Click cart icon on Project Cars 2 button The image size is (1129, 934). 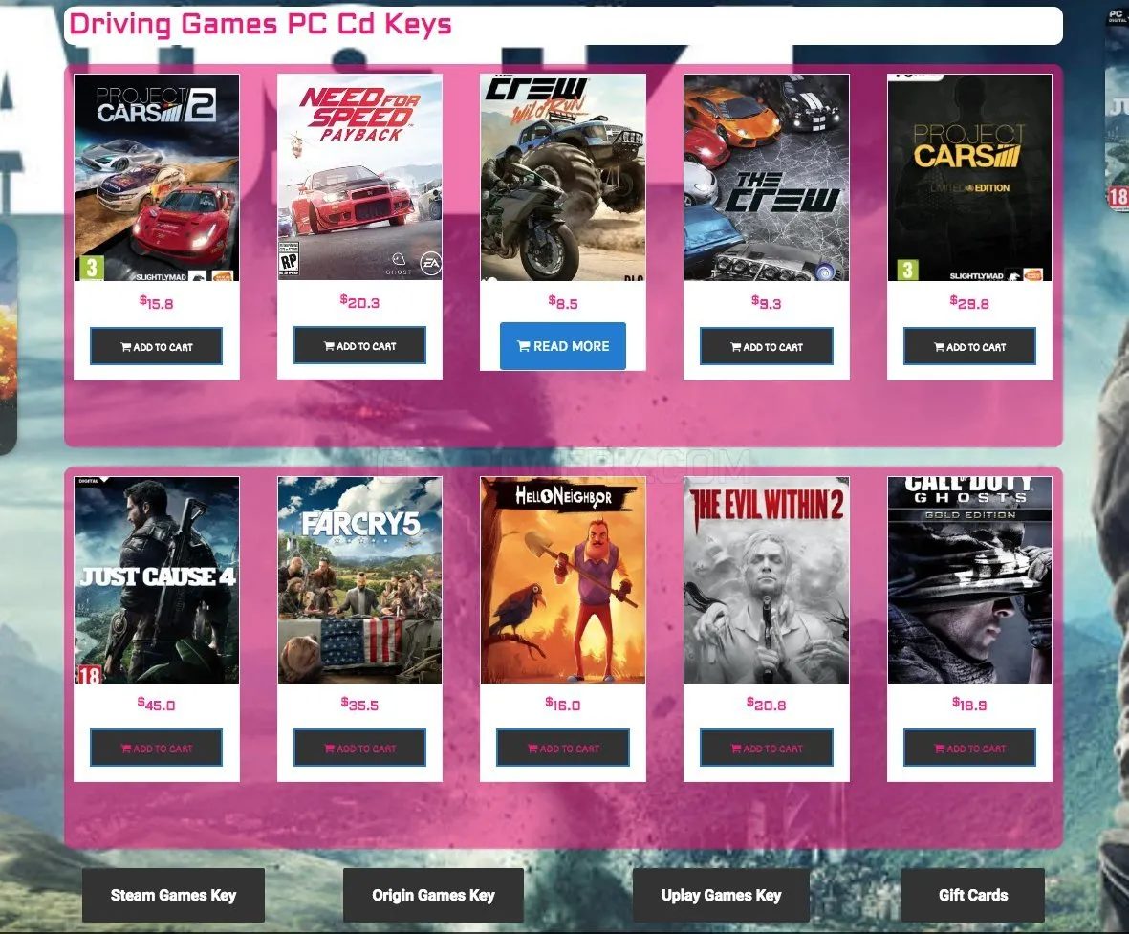126,347
